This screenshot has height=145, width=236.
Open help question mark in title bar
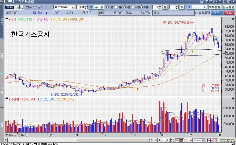(x=211, y=1)
